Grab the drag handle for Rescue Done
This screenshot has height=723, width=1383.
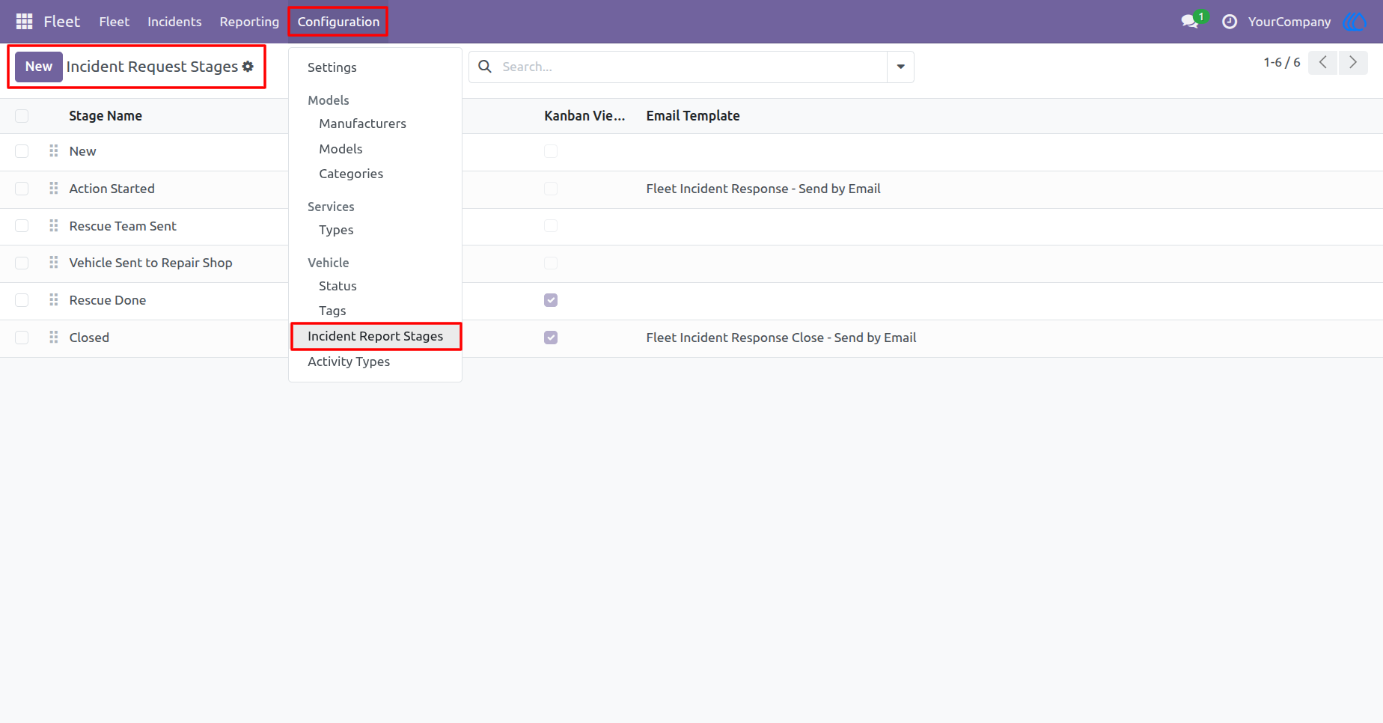coord(54,300)
